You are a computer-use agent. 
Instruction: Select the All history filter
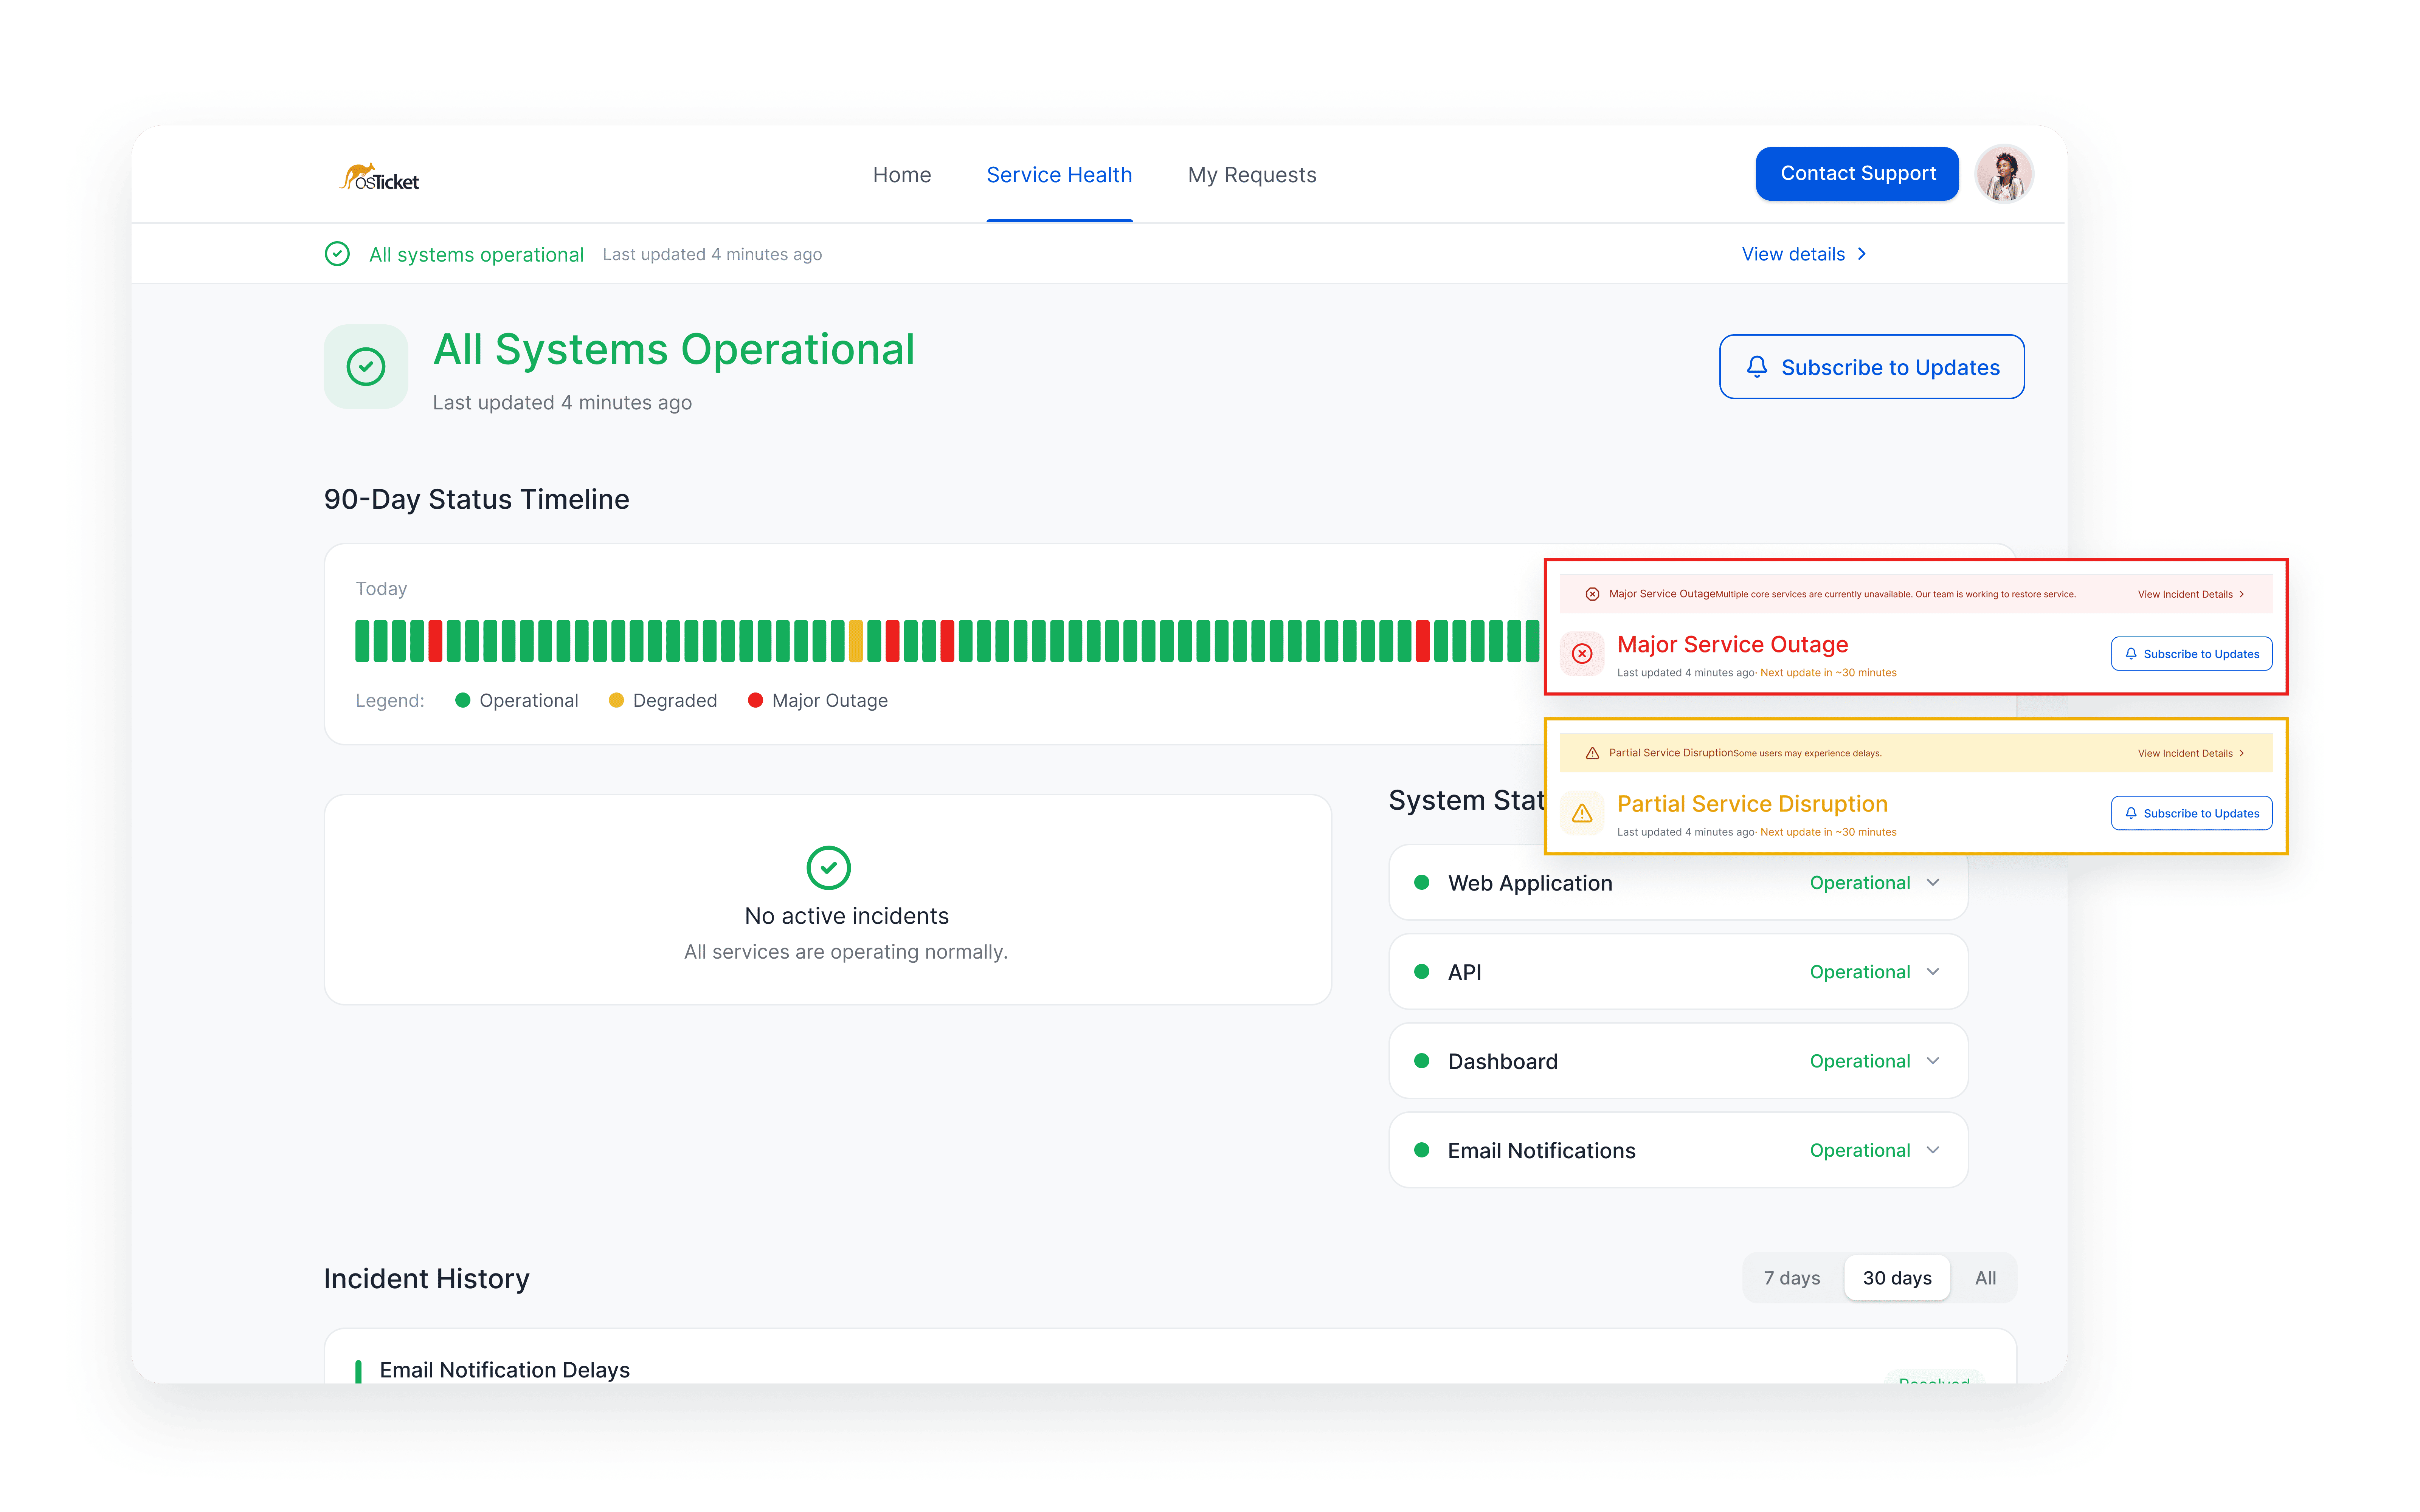pos(1985,1278)
